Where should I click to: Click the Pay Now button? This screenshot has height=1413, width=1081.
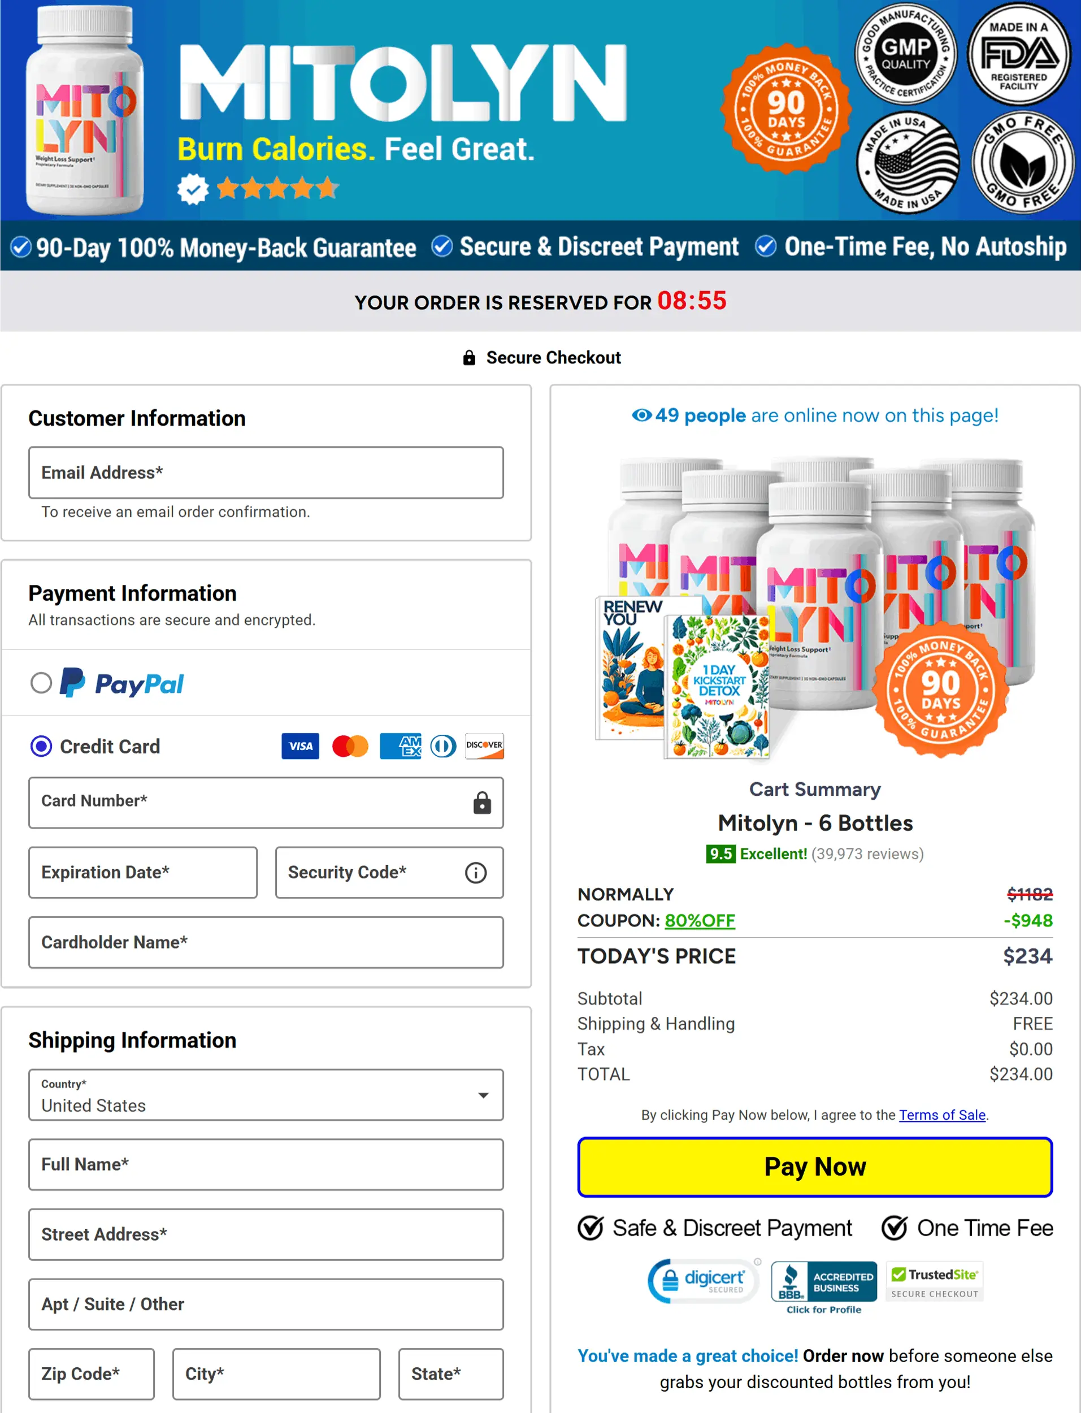click(815, 1167)
